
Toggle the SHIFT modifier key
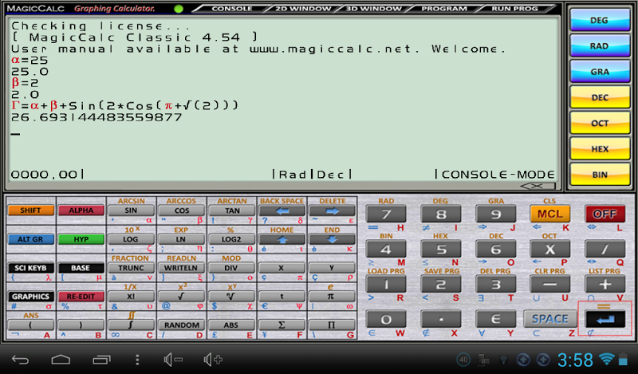(30, 210)
